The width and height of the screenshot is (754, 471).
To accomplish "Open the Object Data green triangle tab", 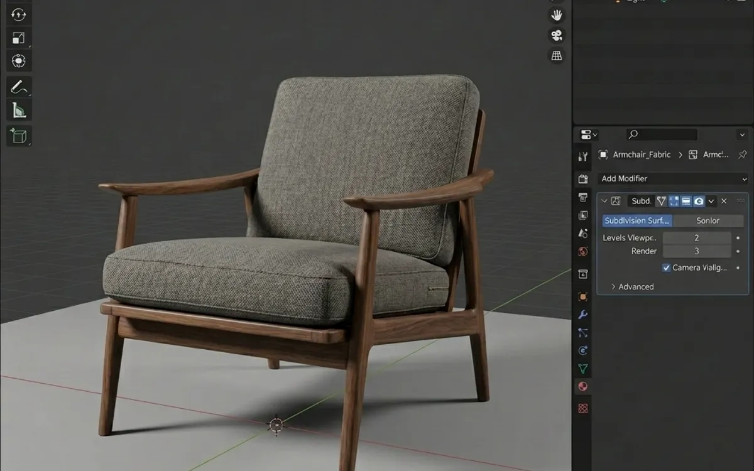I will tap(583, 369).
